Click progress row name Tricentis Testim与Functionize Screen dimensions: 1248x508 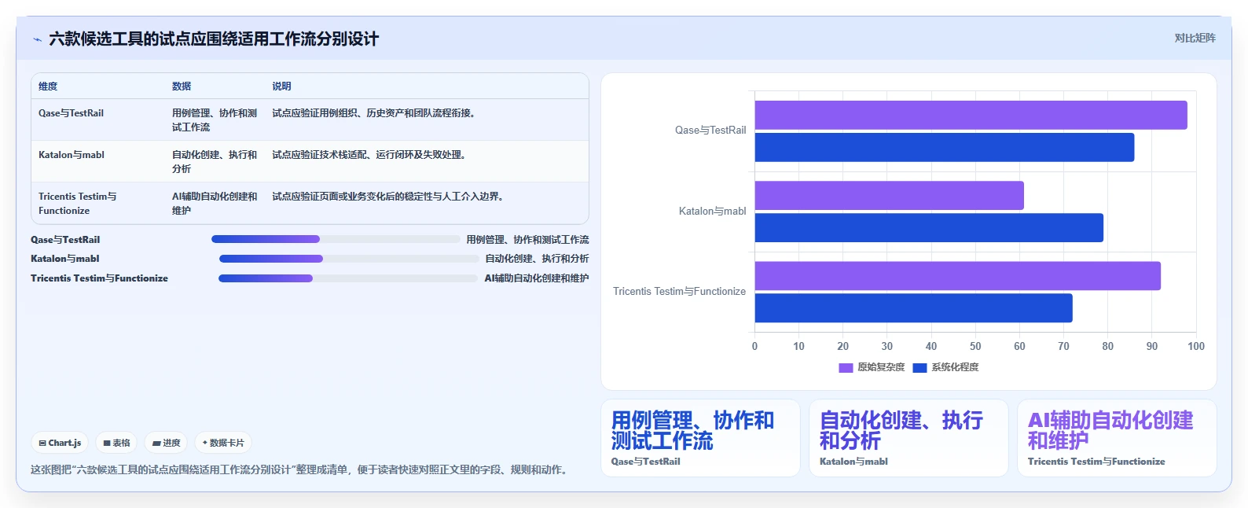[99, 278]
